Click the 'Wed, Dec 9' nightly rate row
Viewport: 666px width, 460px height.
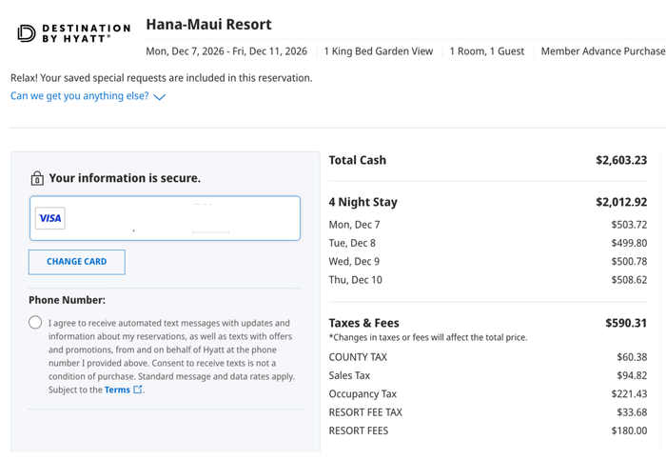(487, 262)
